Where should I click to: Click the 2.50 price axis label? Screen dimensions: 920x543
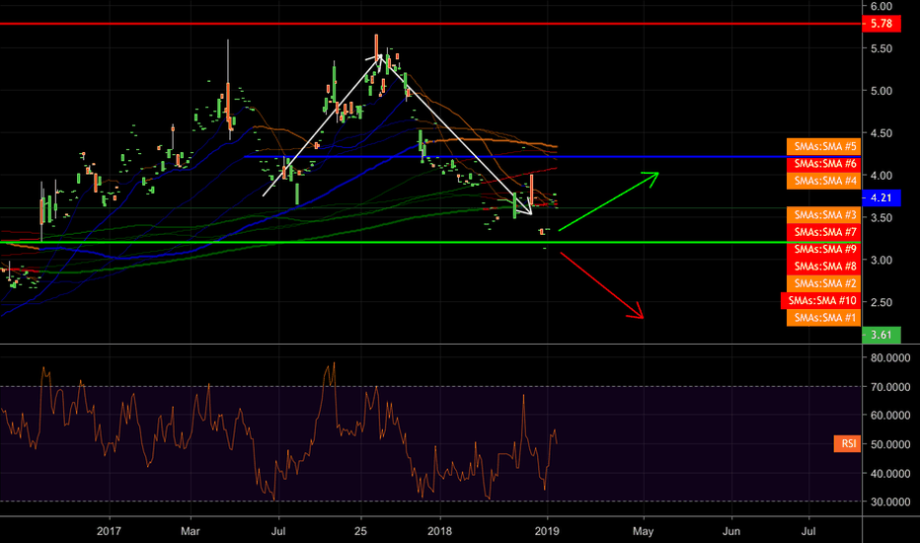882,302
